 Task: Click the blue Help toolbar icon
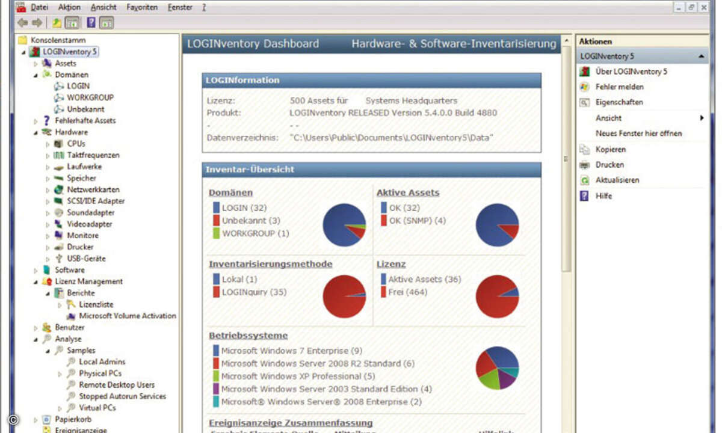point(91,23)
